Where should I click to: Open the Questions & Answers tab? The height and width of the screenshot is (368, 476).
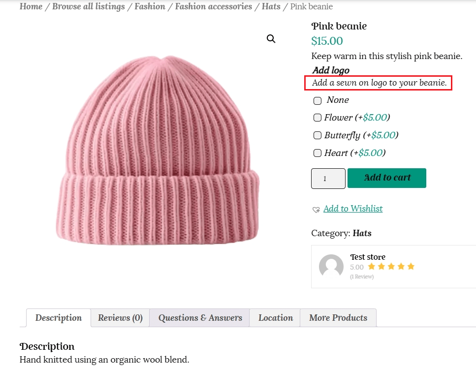pyautogui.click(x=200, y=318)
